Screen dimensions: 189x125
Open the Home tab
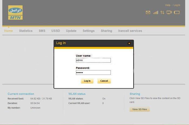click(x=8, y=31)
